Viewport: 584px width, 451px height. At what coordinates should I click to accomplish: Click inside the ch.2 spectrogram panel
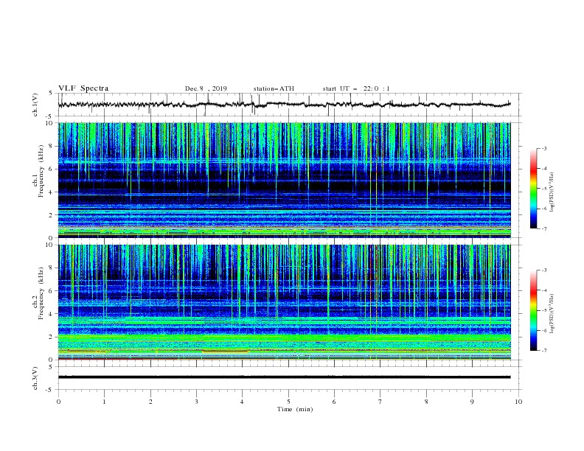click(284, 302)
